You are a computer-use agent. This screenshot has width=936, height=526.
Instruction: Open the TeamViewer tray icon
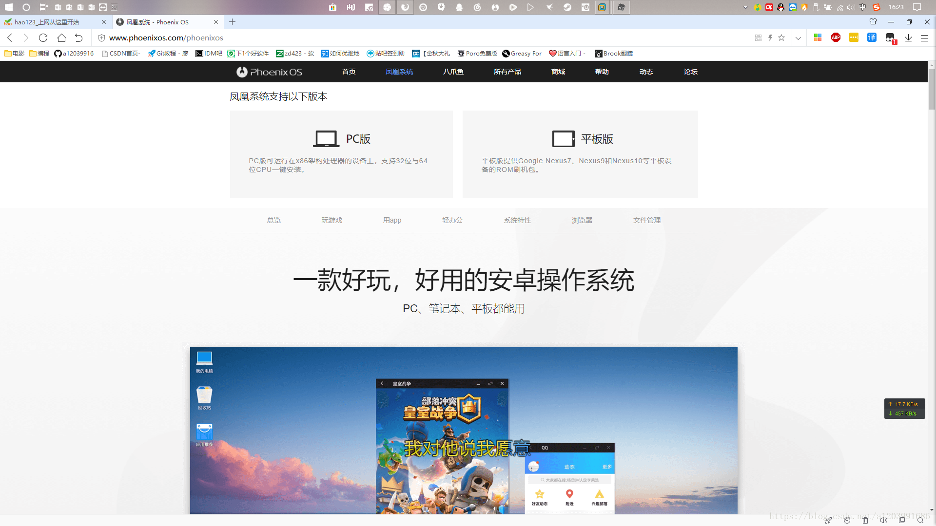click(793, 7)
